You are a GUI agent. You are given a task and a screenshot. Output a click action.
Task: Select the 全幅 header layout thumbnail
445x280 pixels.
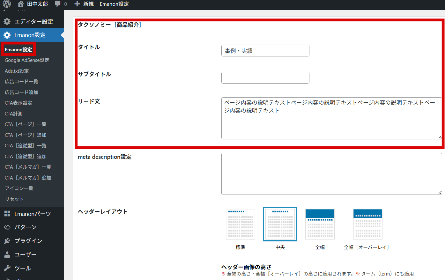coord(320,224)
